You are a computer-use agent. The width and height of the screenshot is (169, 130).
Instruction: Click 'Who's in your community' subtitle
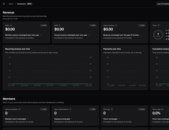point(33,102)
